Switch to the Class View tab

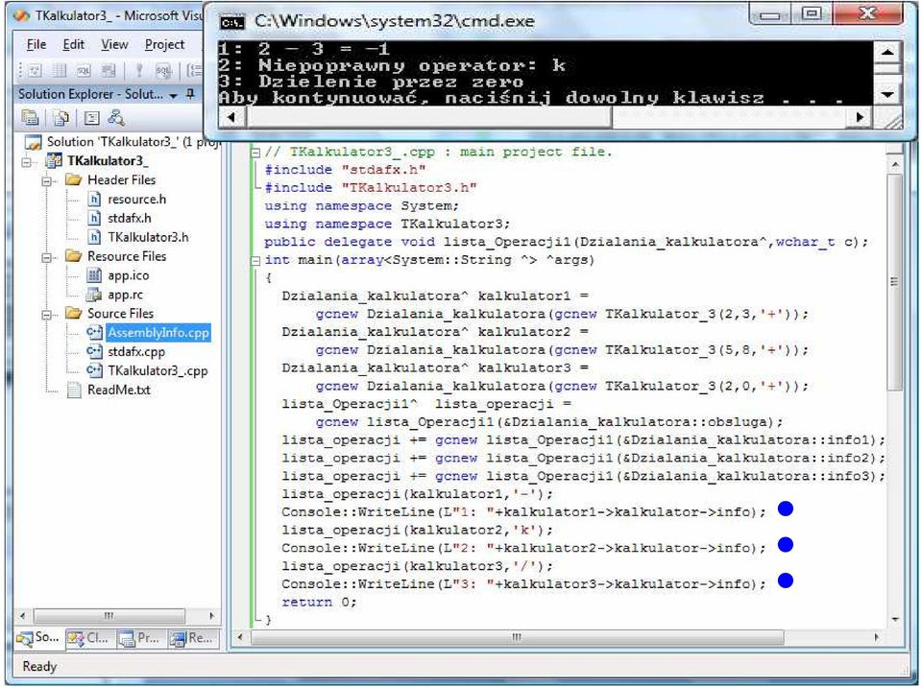pyautogui.click(x=88, y=638)
